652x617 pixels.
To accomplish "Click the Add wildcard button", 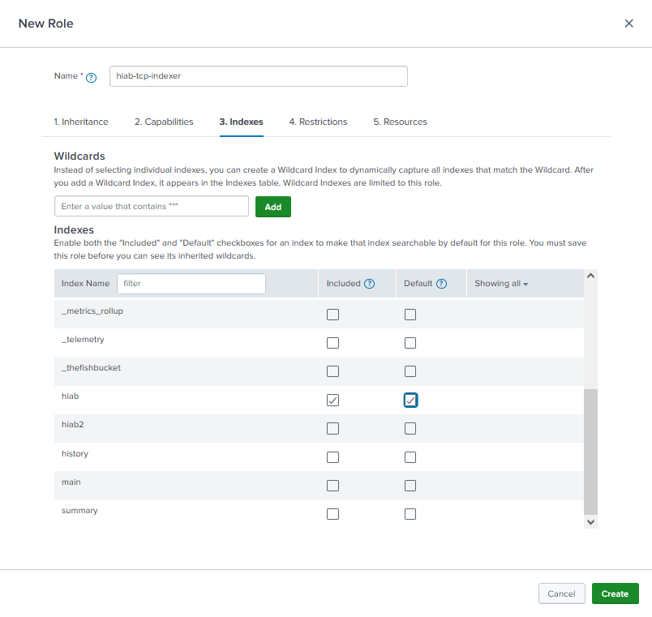I will 272,206.
